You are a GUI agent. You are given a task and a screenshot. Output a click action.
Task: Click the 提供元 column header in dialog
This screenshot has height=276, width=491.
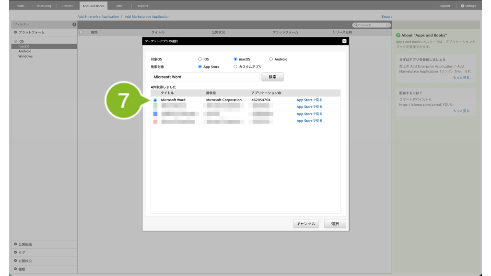coord(211,93)
